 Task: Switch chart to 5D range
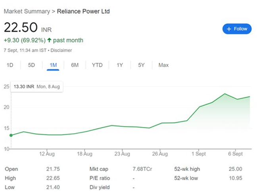[31, 65]
